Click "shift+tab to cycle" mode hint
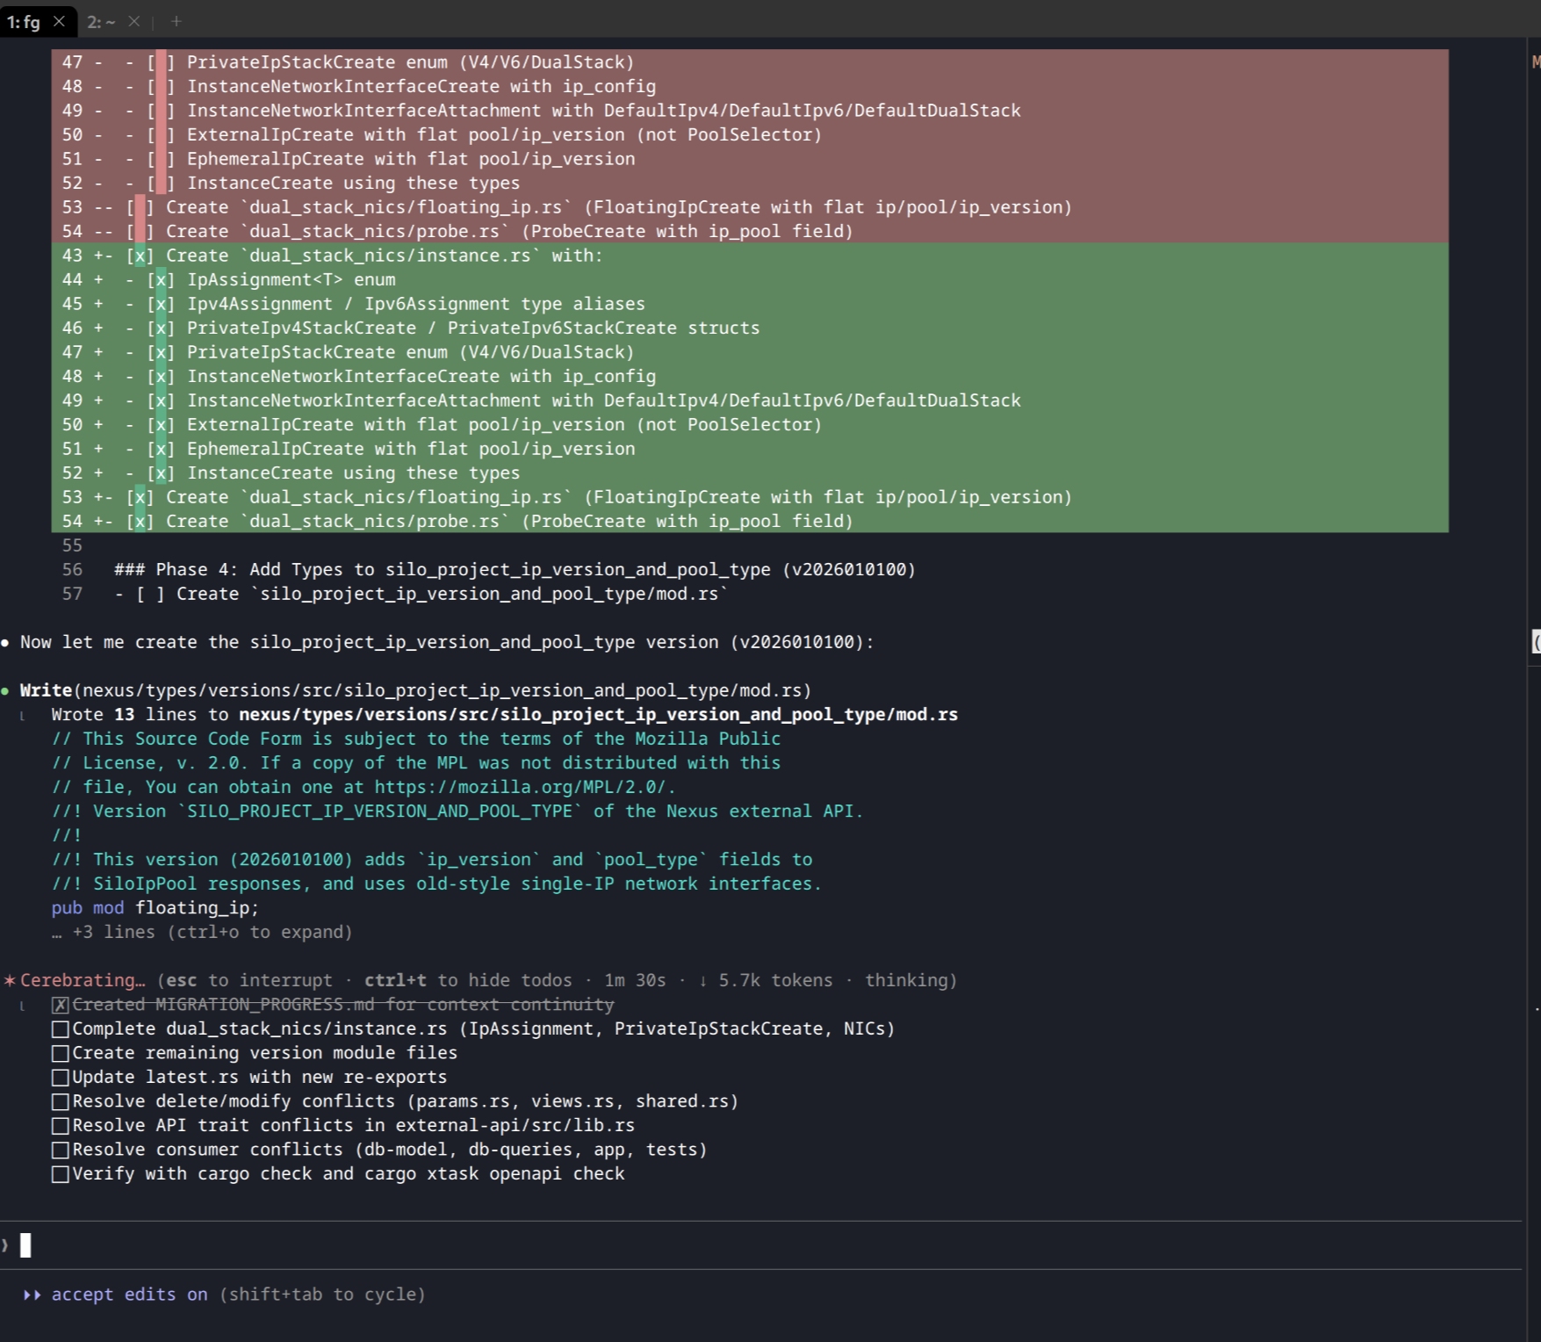The image size is (1541, 1342). point(322,1295)
